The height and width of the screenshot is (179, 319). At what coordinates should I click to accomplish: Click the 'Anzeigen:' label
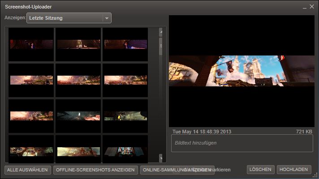pos(15,18)
